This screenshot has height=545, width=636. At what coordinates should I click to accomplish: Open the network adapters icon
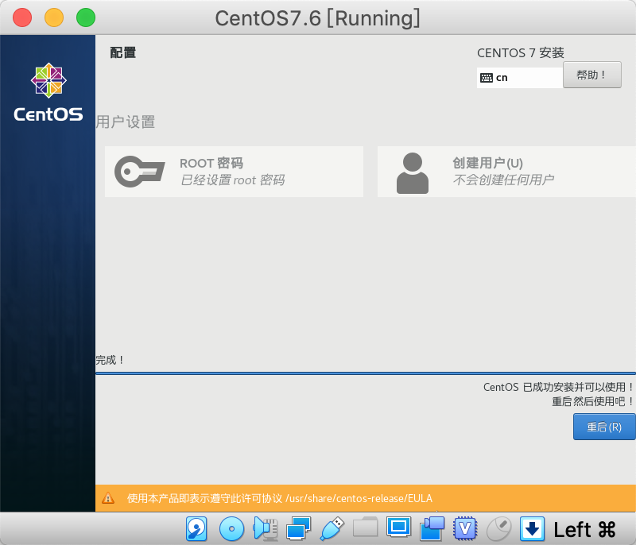coord(299,529)
